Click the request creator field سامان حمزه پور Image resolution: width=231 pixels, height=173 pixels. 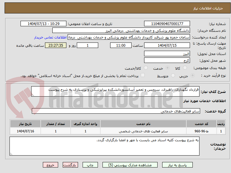pyautogui.click(x=129, y=37)
